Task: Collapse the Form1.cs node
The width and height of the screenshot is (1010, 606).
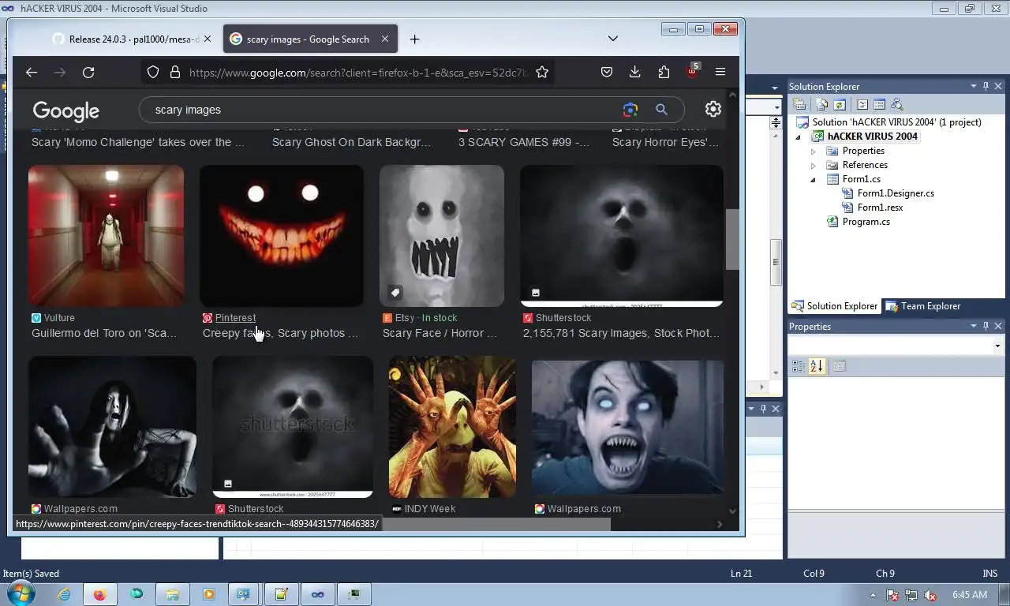Action: click(x=814, y=179)
